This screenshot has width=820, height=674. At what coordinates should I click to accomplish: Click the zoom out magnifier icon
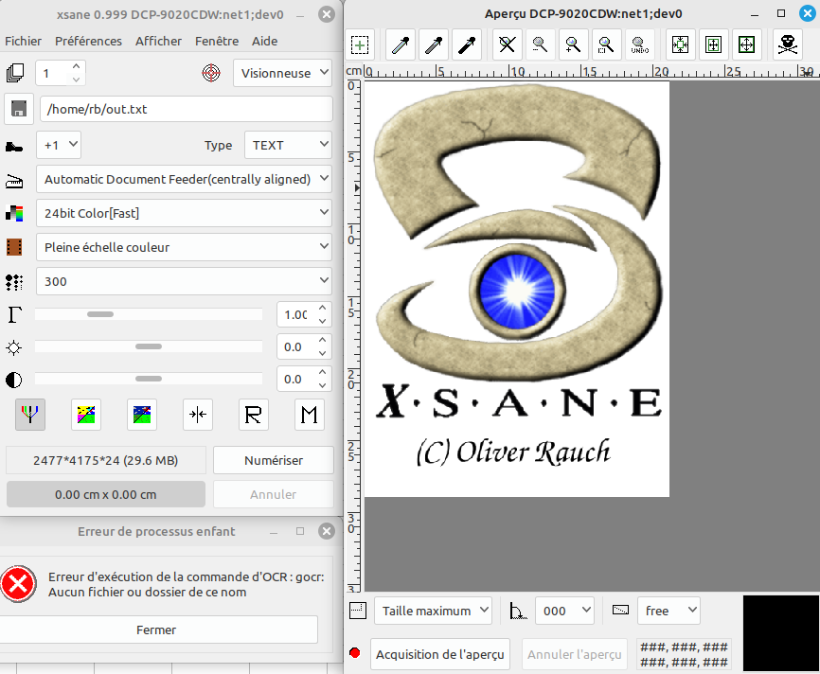541,45
